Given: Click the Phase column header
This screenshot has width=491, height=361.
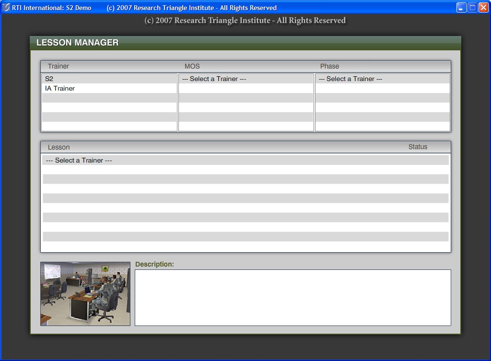Looking at the screenshot, I should 329,66.
